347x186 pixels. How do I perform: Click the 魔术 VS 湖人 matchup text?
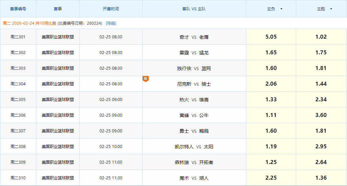pyautogui.click(x=194, y=178)
